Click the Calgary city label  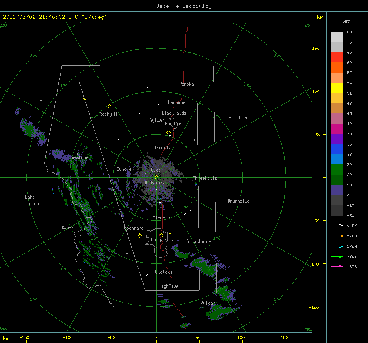[x=159, y=240]
